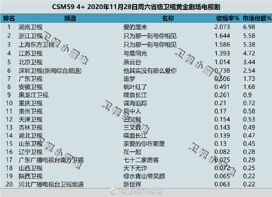Image resolution: width=272 pixels, height=197 pixels.
Task: Select the drama name 天下无诈
Action: click(135, 168)
